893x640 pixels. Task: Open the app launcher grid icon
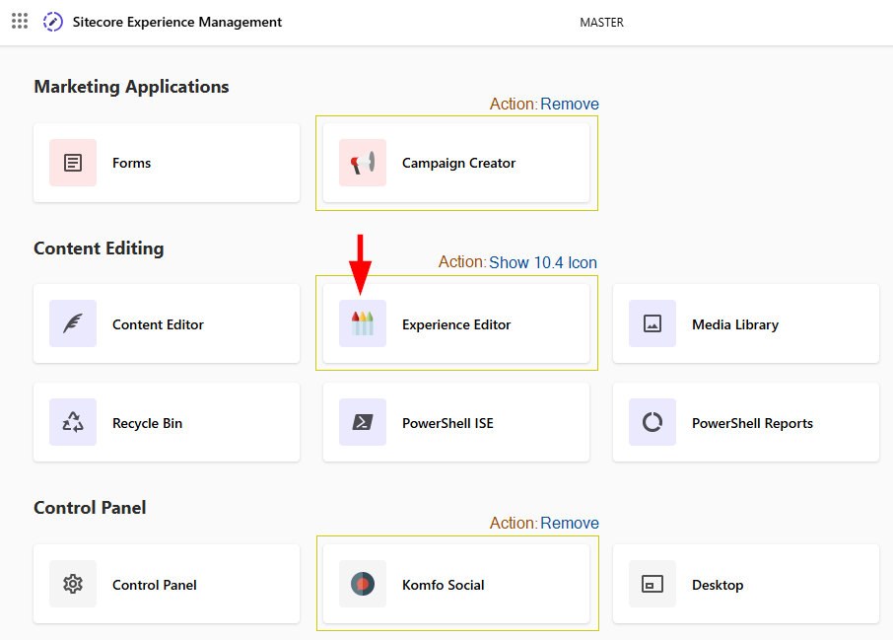click(20, 22)
